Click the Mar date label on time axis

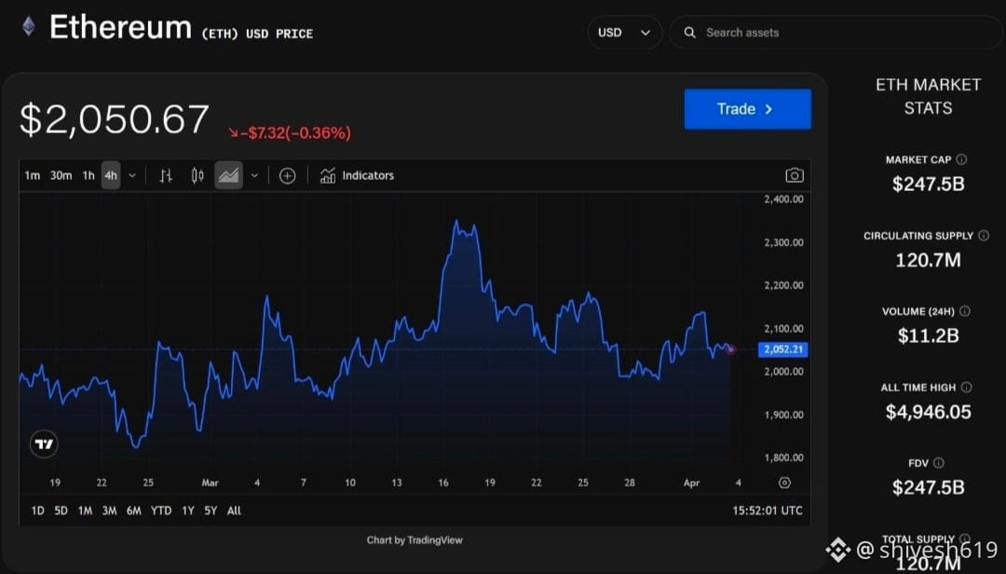coord(210,483)
